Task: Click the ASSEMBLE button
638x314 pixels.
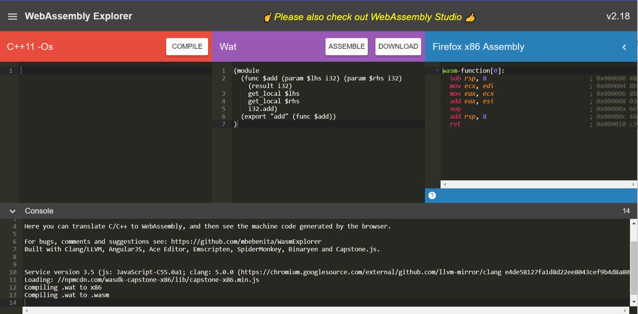Action: [346, 47]
